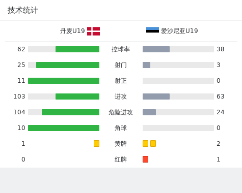
Task: Click Denmark's 104 dangerous attacks value
Action: pyautogui.click(x=19, y=112)
